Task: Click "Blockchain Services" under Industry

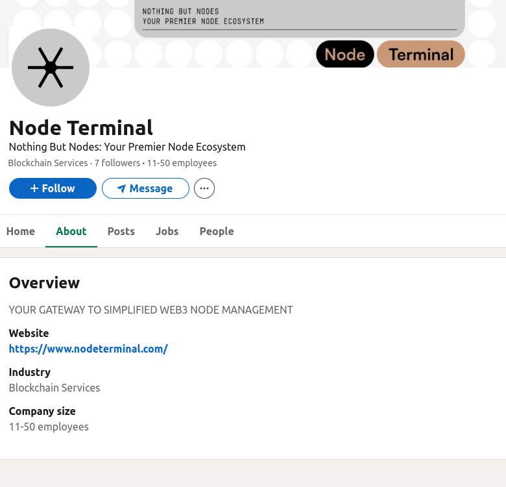Action: click(54, 388)
